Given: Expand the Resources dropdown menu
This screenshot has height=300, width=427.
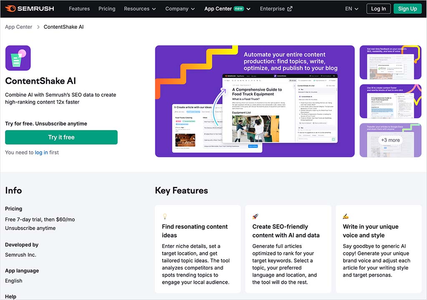Looking at the screenshot, I should pos(140,9).
